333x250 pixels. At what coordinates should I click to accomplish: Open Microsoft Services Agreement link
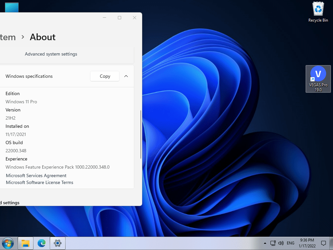(x=36, y=175)
